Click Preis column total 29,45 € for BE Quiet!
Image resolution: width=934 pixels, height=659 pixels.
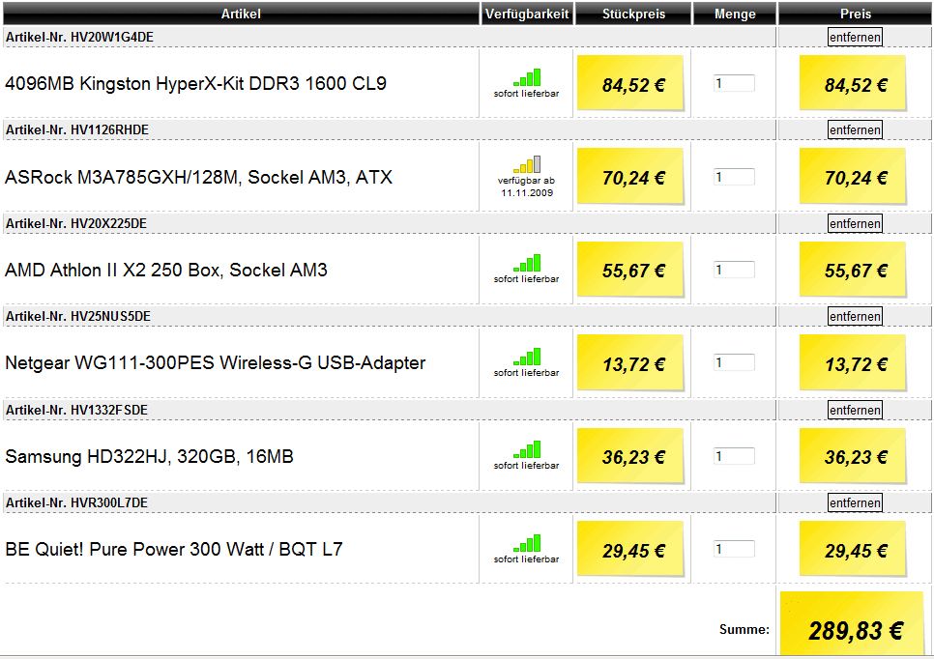(x=853, y=549)
